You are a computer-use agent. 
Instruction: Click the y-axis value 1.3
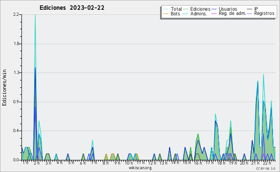click(16, 73)
